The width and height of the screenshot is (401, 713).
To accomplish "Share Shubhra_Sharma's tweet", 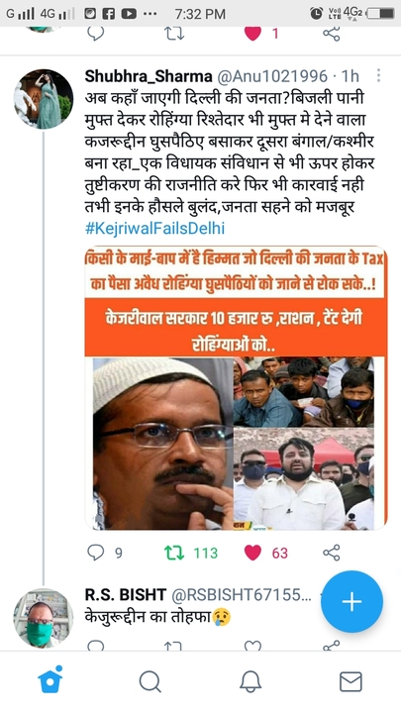I will click(x=332, y=553).
